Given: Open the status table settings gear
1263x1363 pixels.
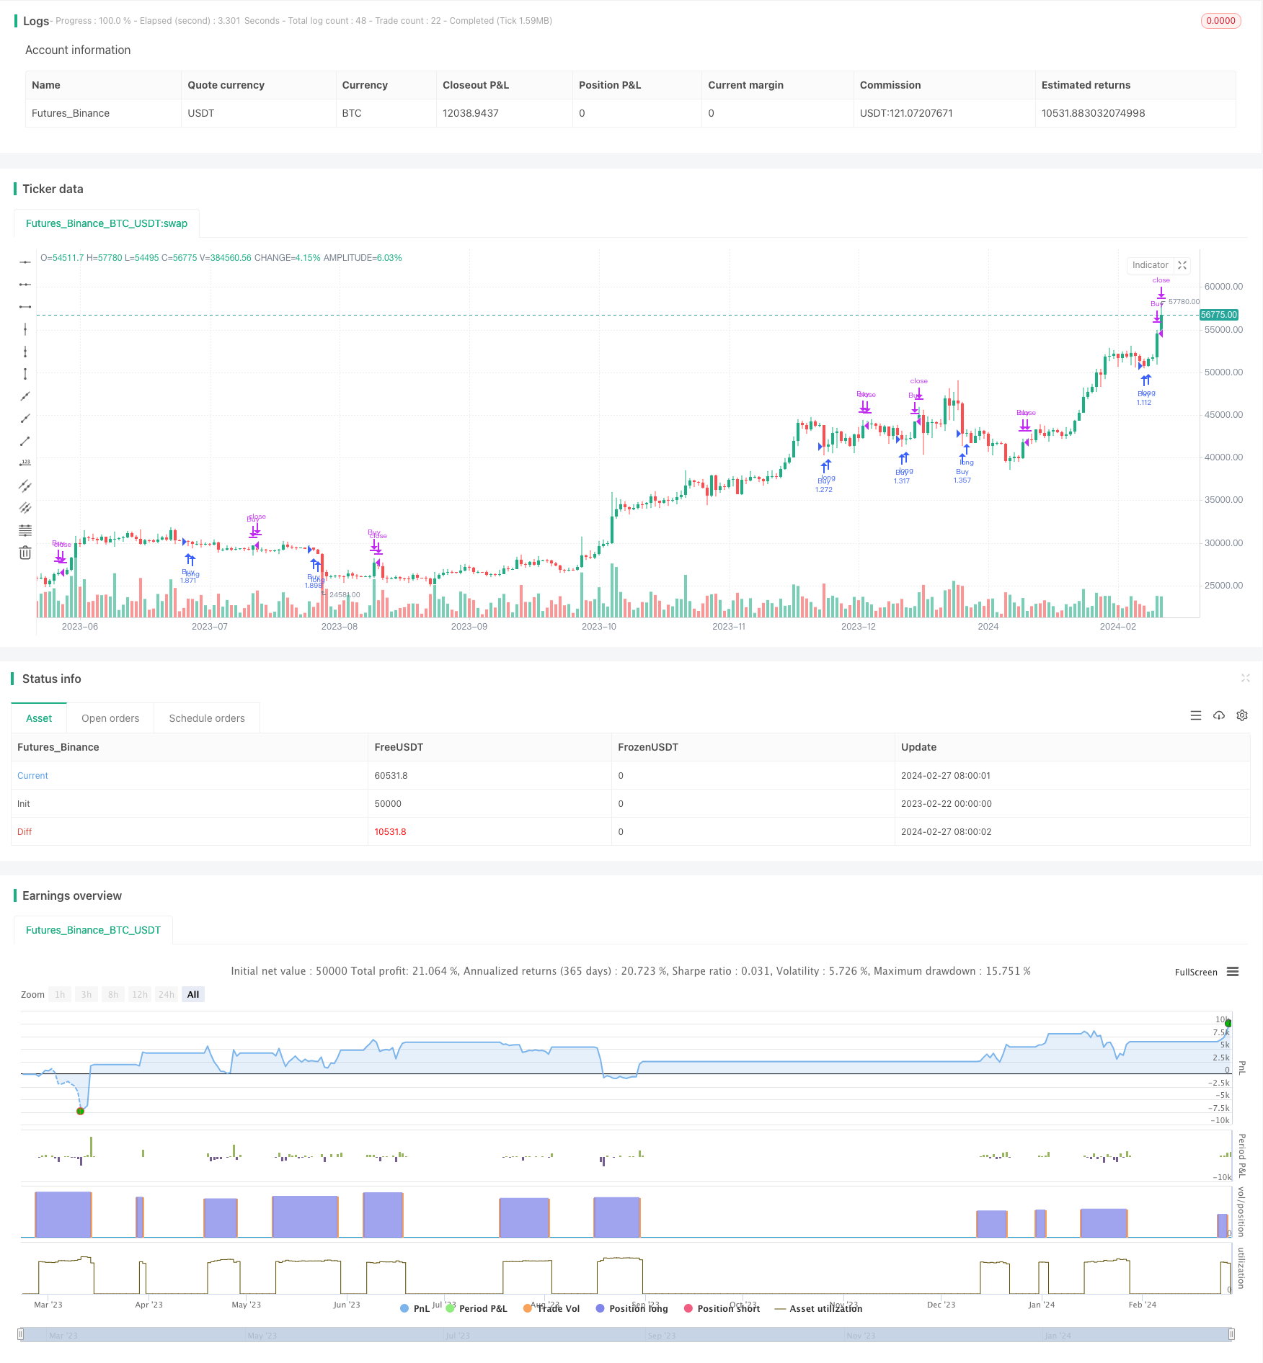Looking at the screenshot, I should point(1242,715).
